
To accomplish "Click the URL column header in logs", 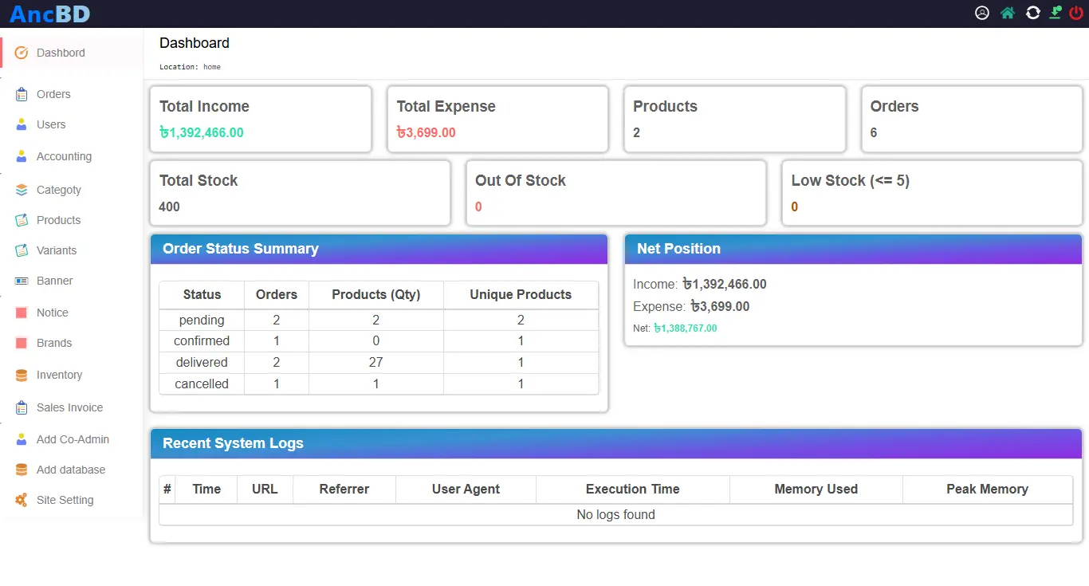I will click(x=265, y=490).
